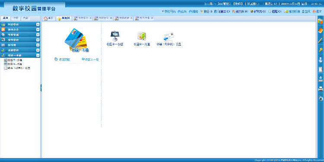The height and width of the screenshot is (162, 324).
Task: Collapse the 校园一卡通 sidebar section
Action: 38,55
